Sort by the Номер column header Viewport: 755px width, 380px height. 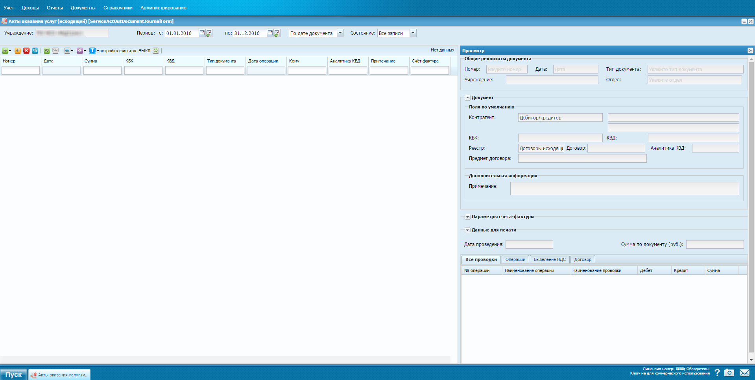[20, 61]
